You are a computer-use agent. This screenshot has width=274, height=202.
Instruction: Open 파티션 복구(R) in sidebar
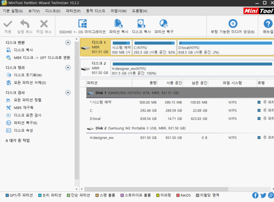(x=25, y=123)
